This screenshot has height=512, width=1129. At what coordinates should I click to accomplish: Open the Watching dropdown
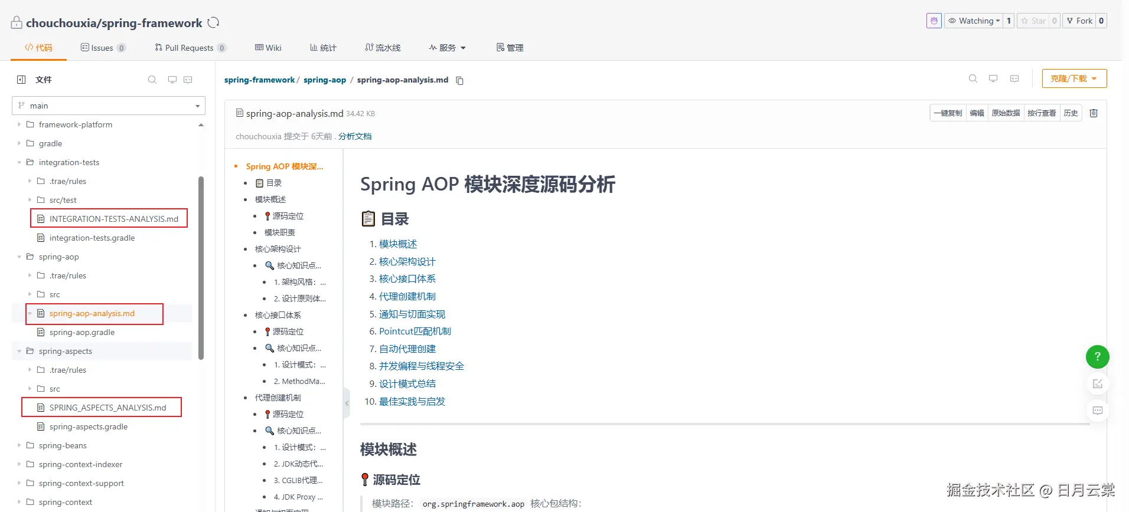[x=974, y=21]
